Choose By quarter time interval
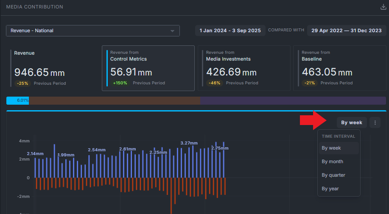This screenshot has width=389, height=214. [339, 175]
